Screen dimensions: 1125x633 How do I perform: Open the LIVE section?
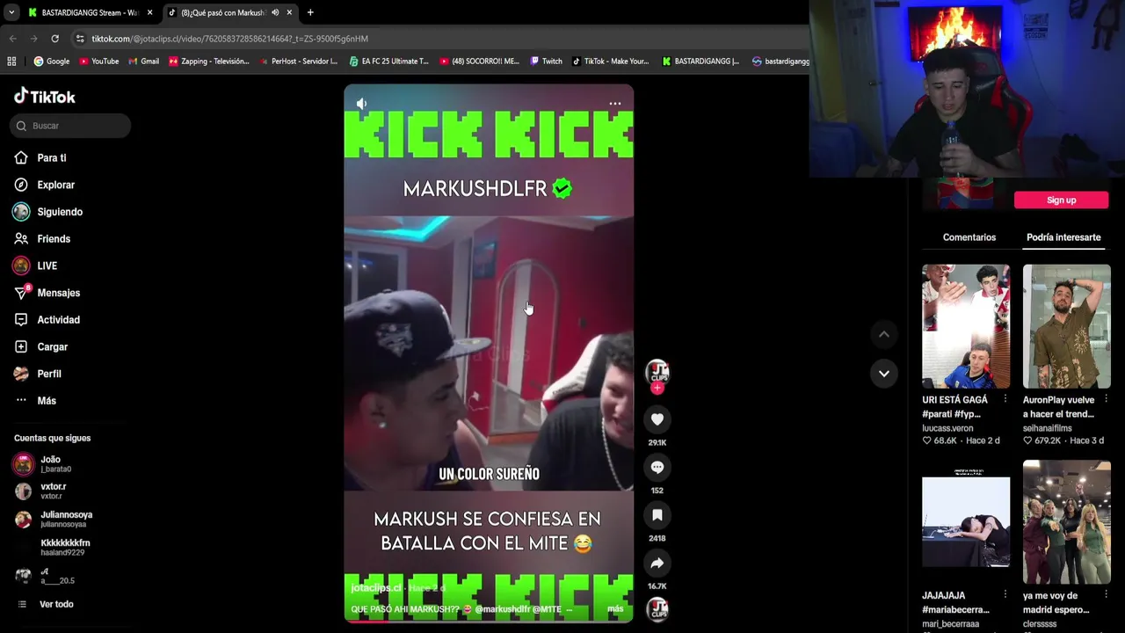click(36, 266)
